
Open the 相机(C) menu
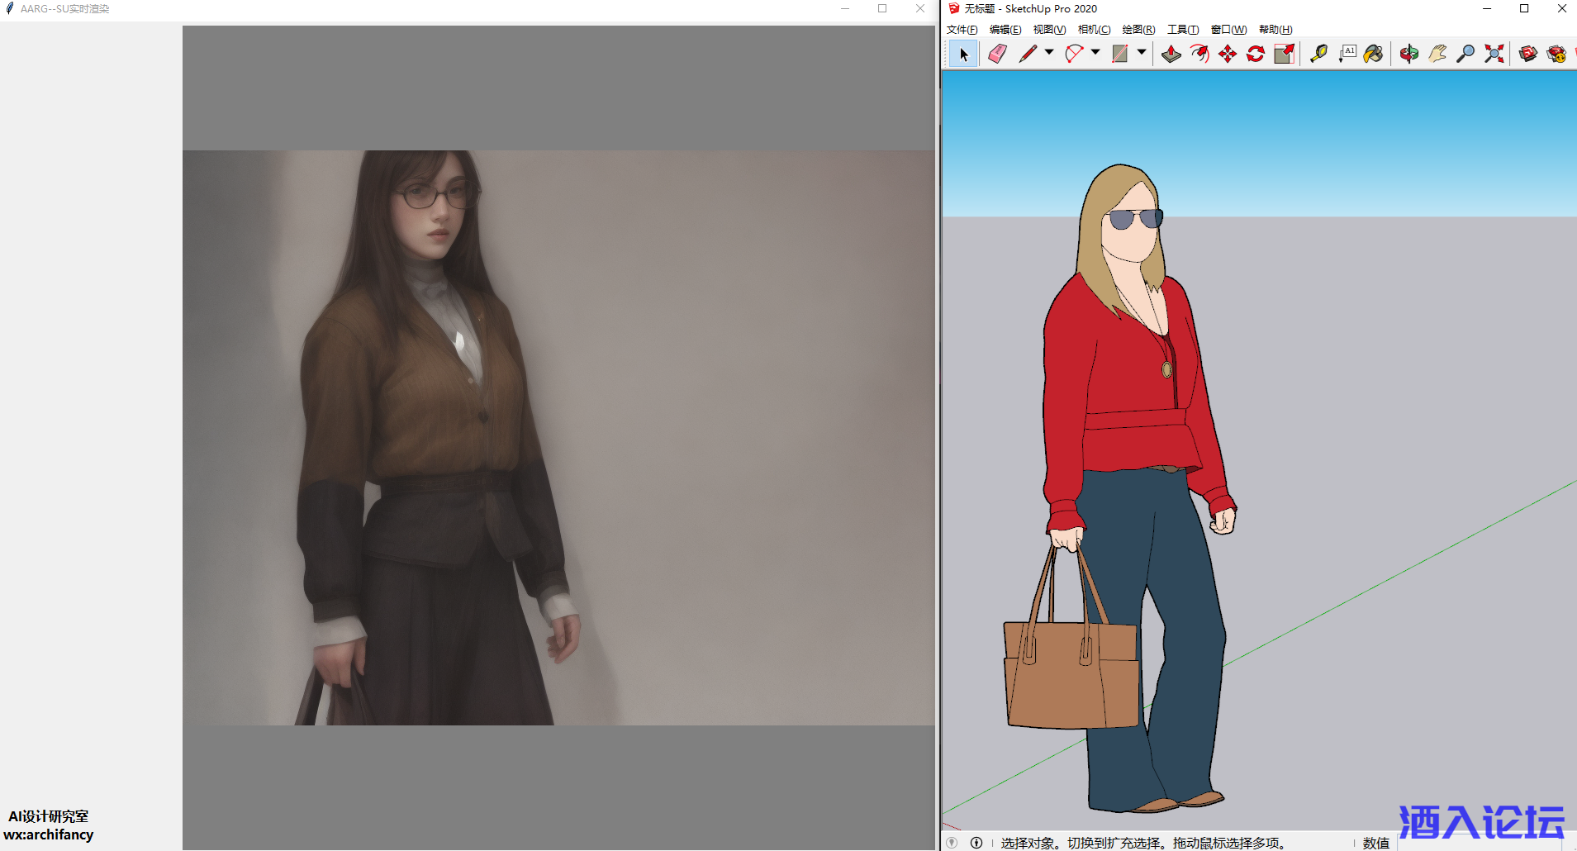[x=1094, y=30]
